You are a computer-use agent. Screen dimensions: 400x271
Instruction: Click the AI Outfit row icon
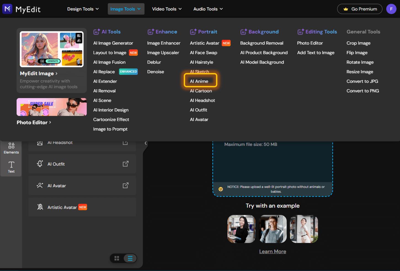40,164
